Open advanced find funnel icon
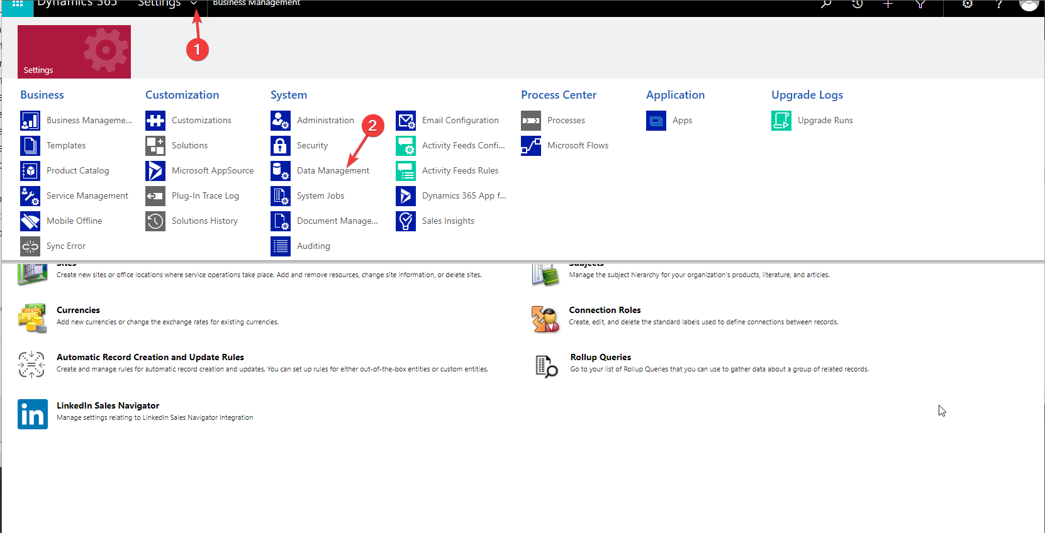The image size is (1045, 533). pyautogui.click(x=920, y=4)
